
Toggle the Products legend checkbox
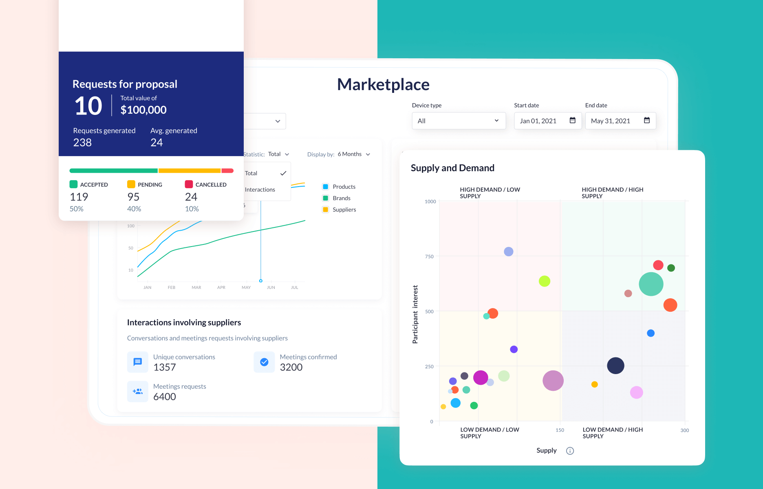pyautogui.click(x=326, y=187)
